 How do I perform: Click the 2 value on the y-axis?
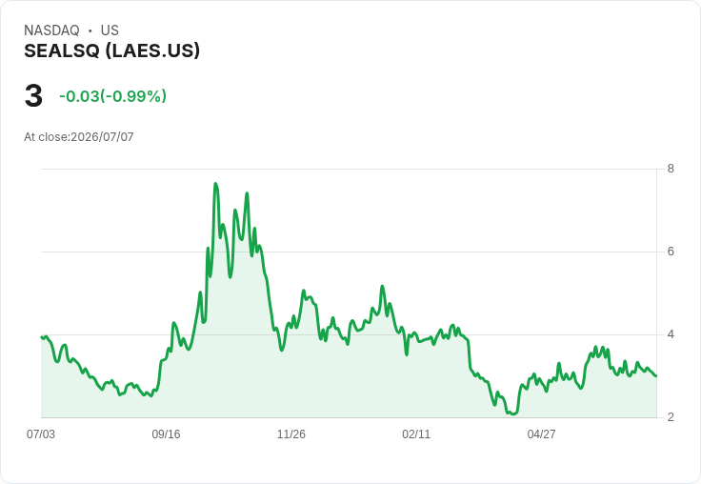[x=671, y=417]
